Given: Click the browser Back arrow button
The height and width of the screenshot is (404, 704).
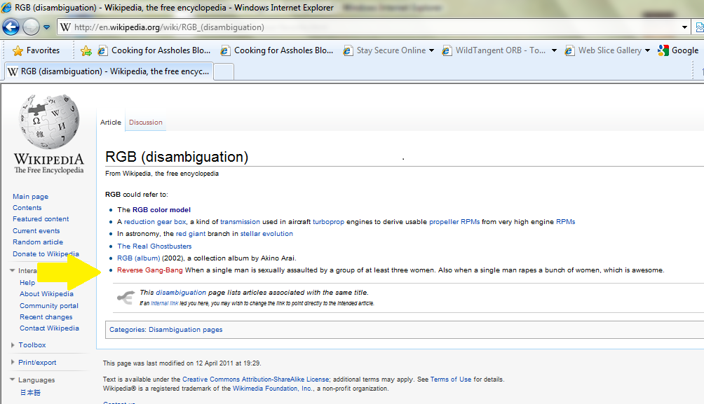Looking at the screenshot, I should coord(11,27).
